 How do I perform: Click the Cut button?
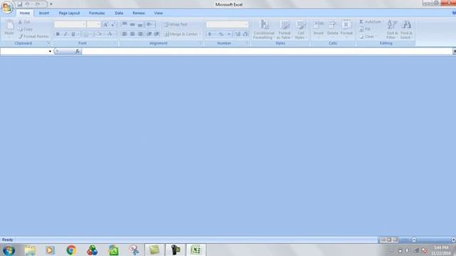pyautogui.click(x=24, y=22)
